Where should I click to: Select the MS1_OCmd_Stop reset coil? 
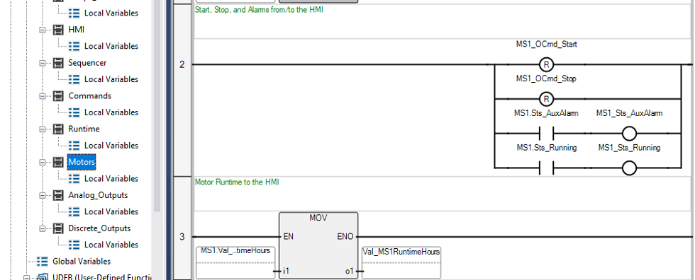(546, 98)
